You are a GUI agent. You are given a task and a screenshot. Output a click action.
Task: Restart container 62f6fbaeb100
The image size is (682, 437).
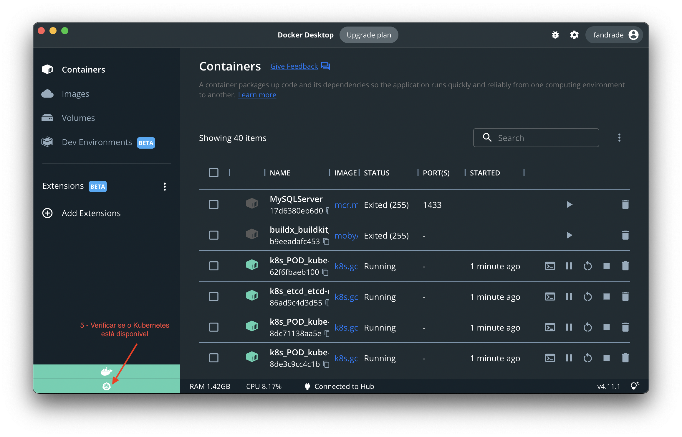[x=587, y=266]
